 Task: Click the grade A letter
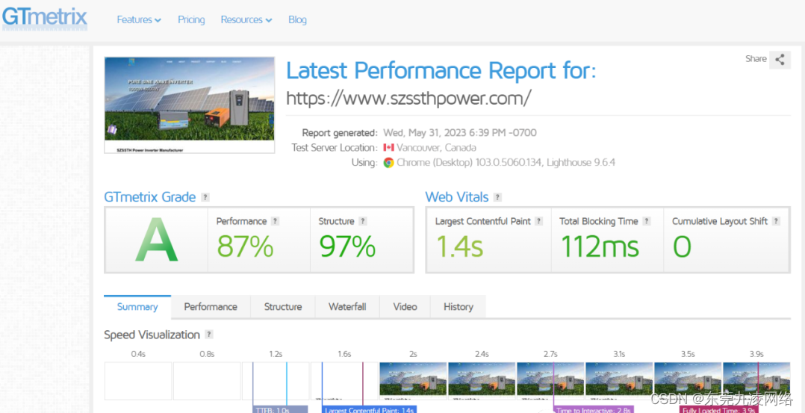157,240
